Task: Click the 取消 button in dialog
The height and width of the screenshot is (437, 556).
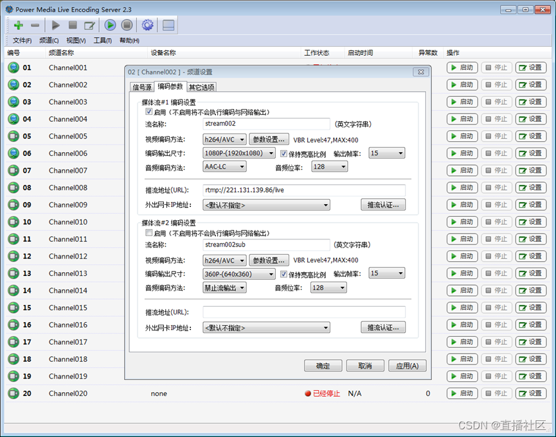Action: 365,366
